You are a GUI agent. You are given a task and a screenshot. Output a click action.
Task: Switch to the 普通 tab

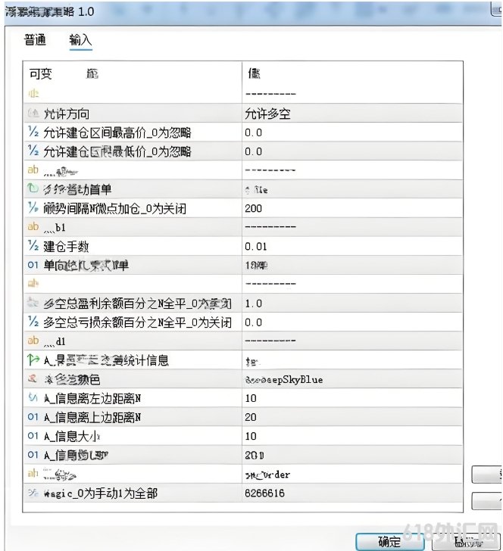35,39
